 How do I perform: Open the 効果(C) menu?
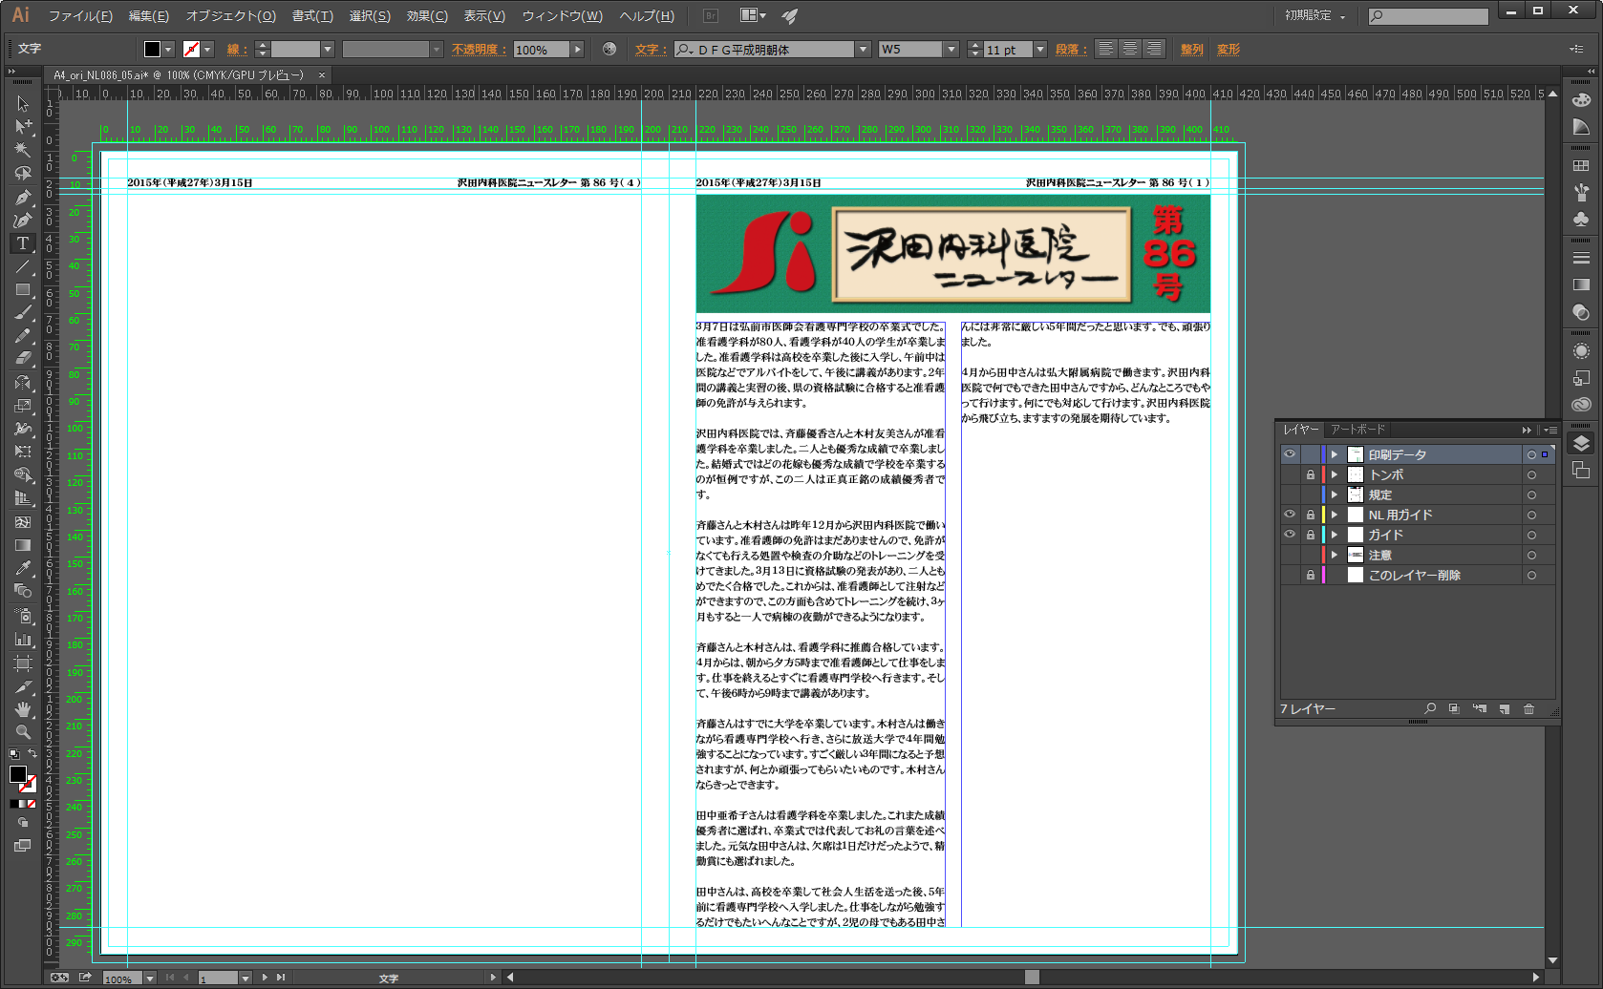(x=427, y=16)
